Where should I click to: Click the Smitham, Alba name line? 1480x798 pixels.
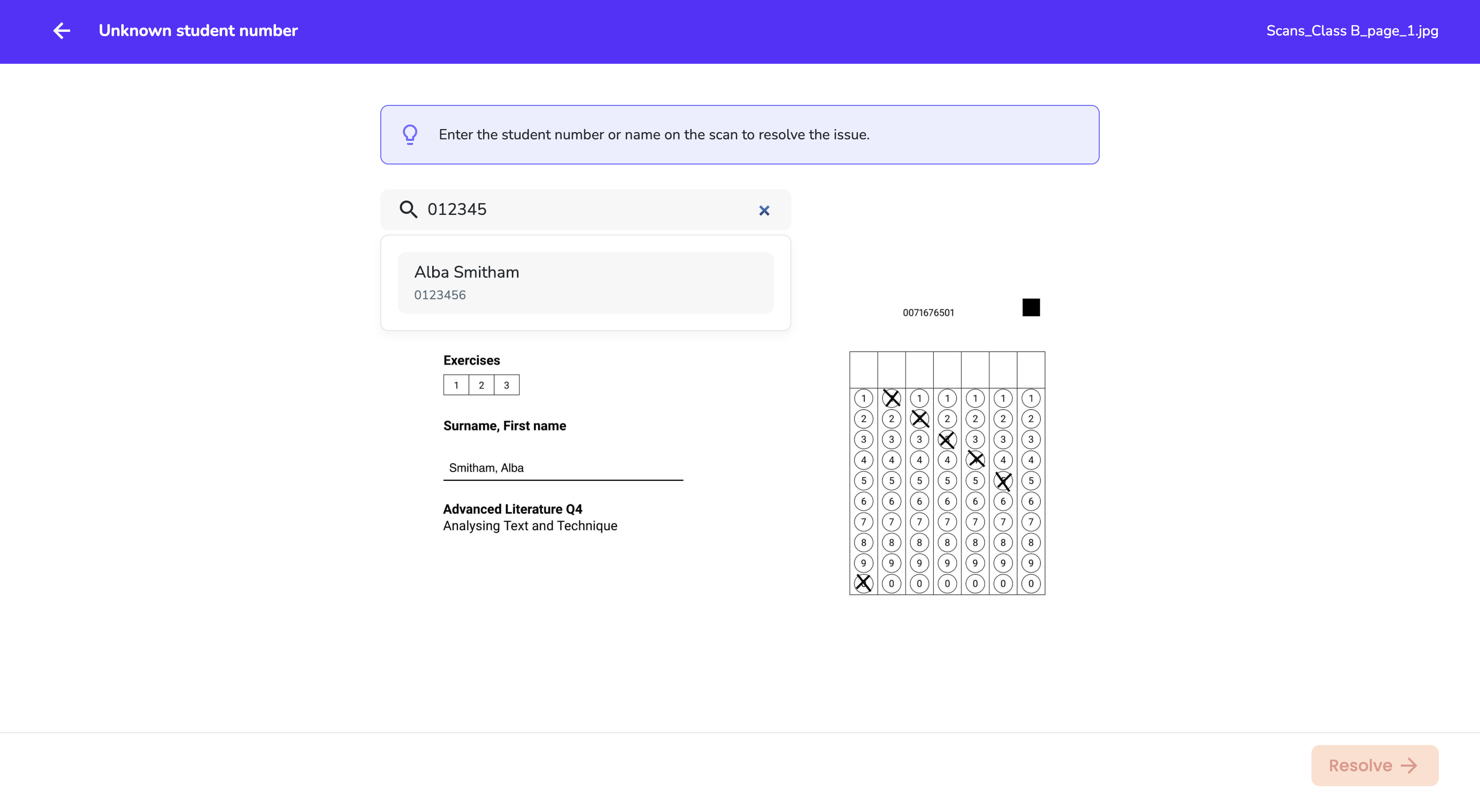[563, 468]
